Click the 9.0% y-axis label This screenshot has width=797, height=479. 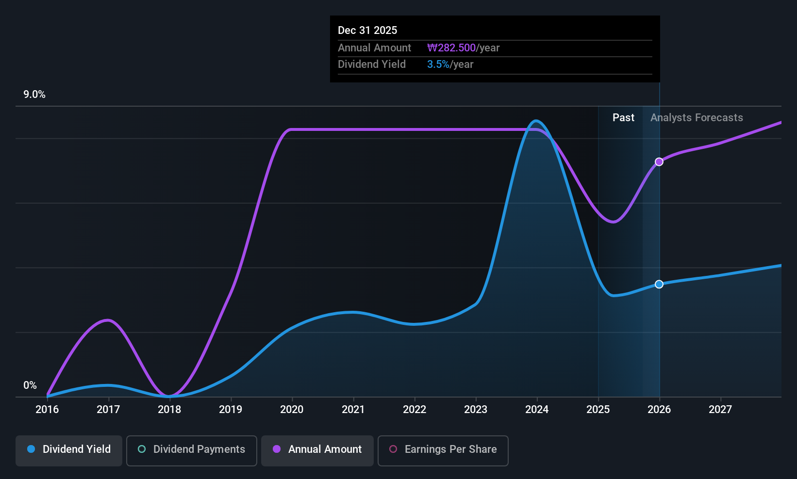(x=34, y=95)
